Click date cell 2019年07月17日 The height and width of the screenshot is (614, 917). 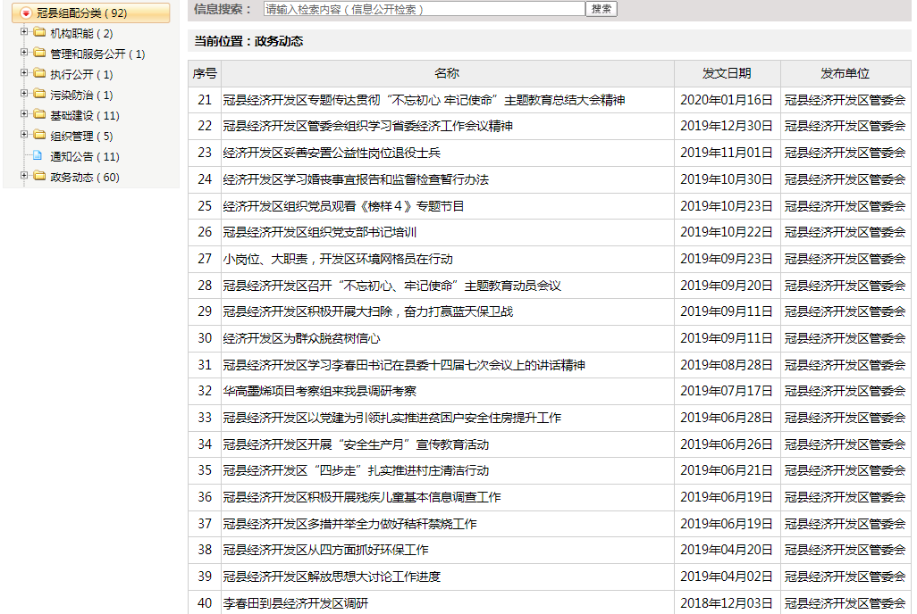click(727, 391)
